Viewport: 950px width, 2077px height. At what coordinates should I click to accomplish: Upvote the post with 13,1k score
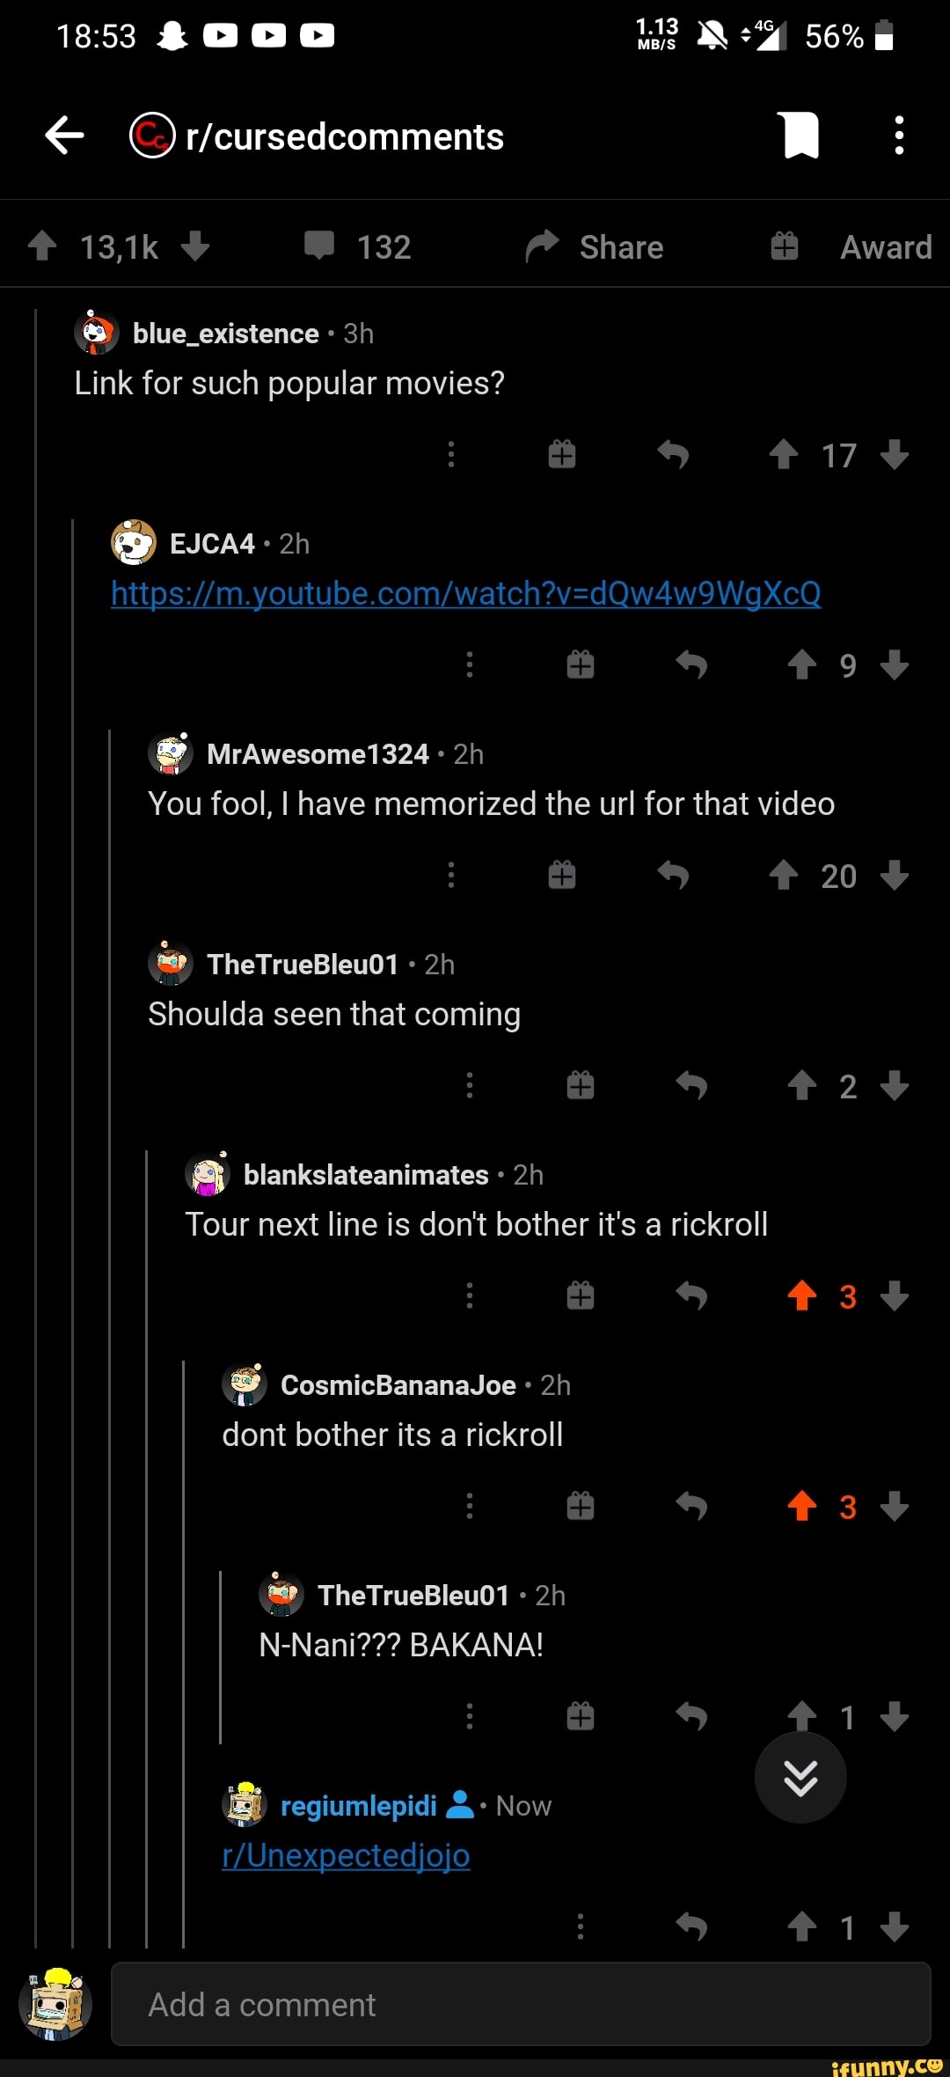[x=42, y=246]
